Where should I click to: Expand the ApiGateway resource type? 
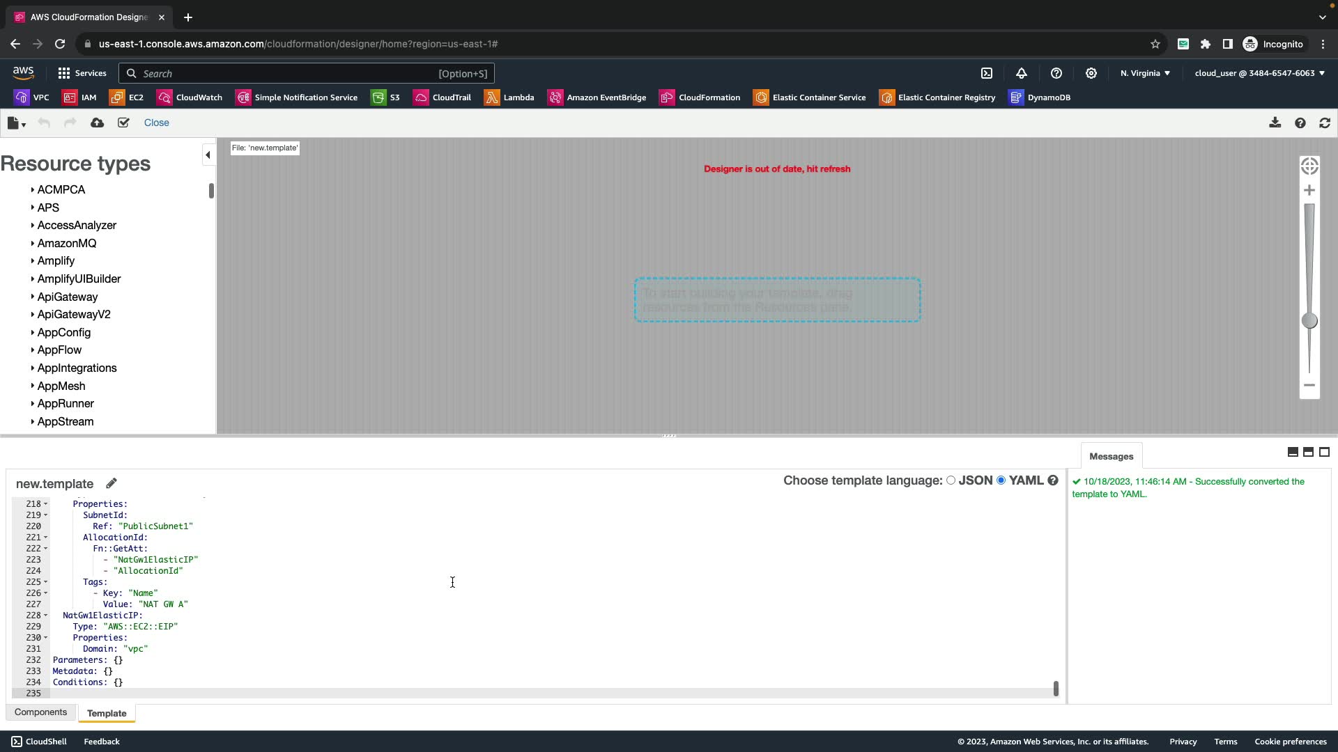click(67, 297)
